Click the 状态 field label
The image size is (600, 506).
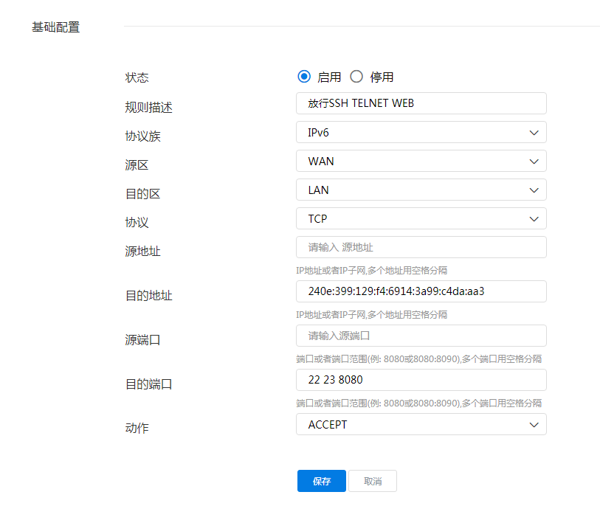pos(137,77)
